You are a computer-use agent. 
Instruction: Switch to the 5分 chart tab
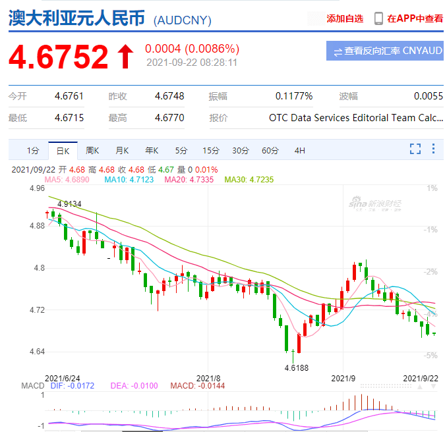(x=181, y=151)
